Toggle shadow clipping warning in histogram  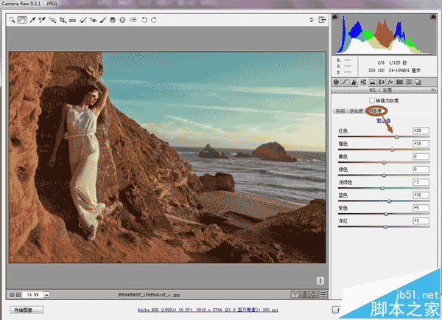pos(335,17)
